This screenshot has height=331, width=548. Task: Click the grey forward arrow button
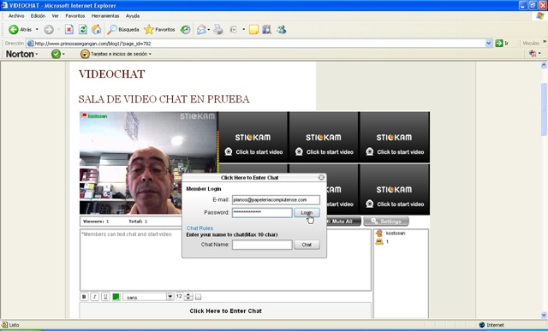click(49, 30)
